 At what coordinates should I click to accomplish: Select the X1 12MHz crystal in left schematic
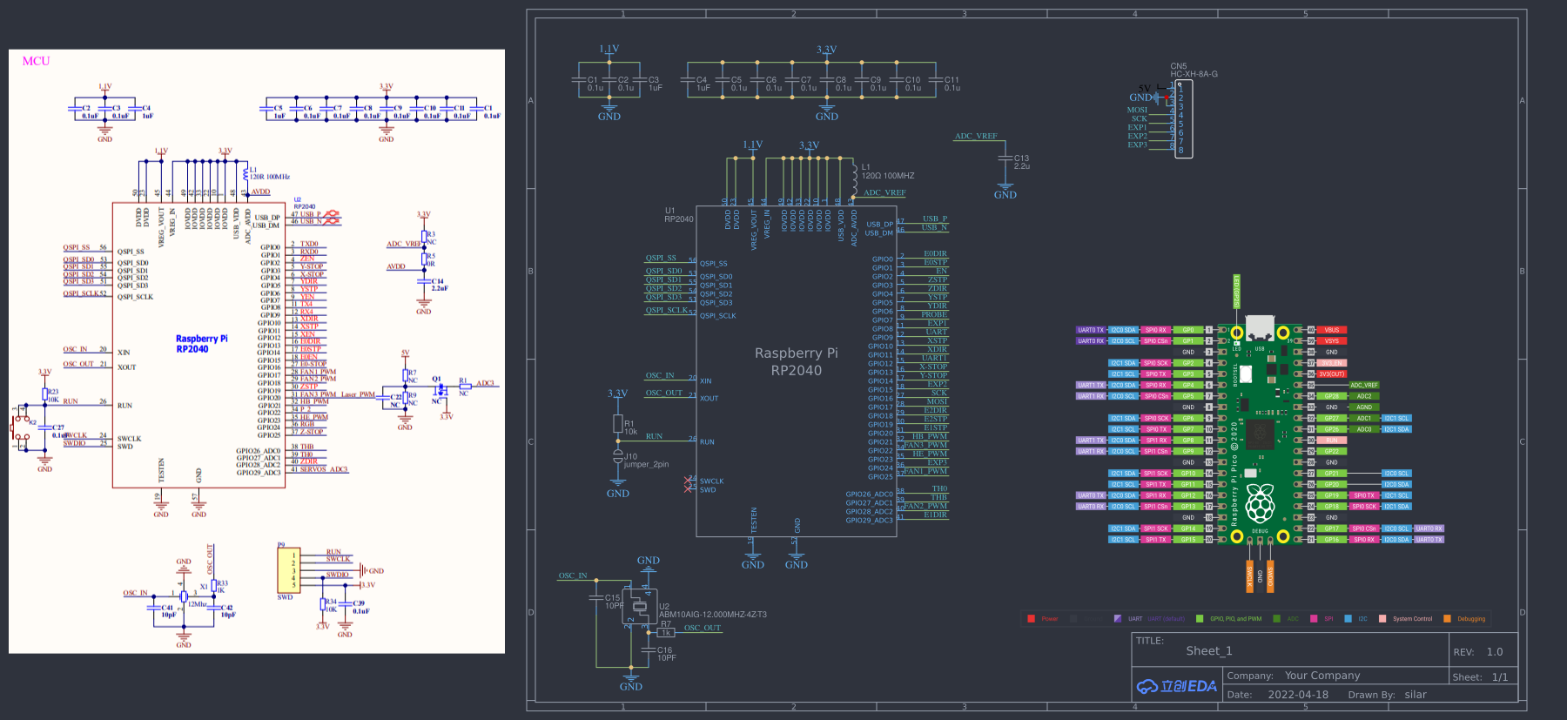click(x=184, y=596)
